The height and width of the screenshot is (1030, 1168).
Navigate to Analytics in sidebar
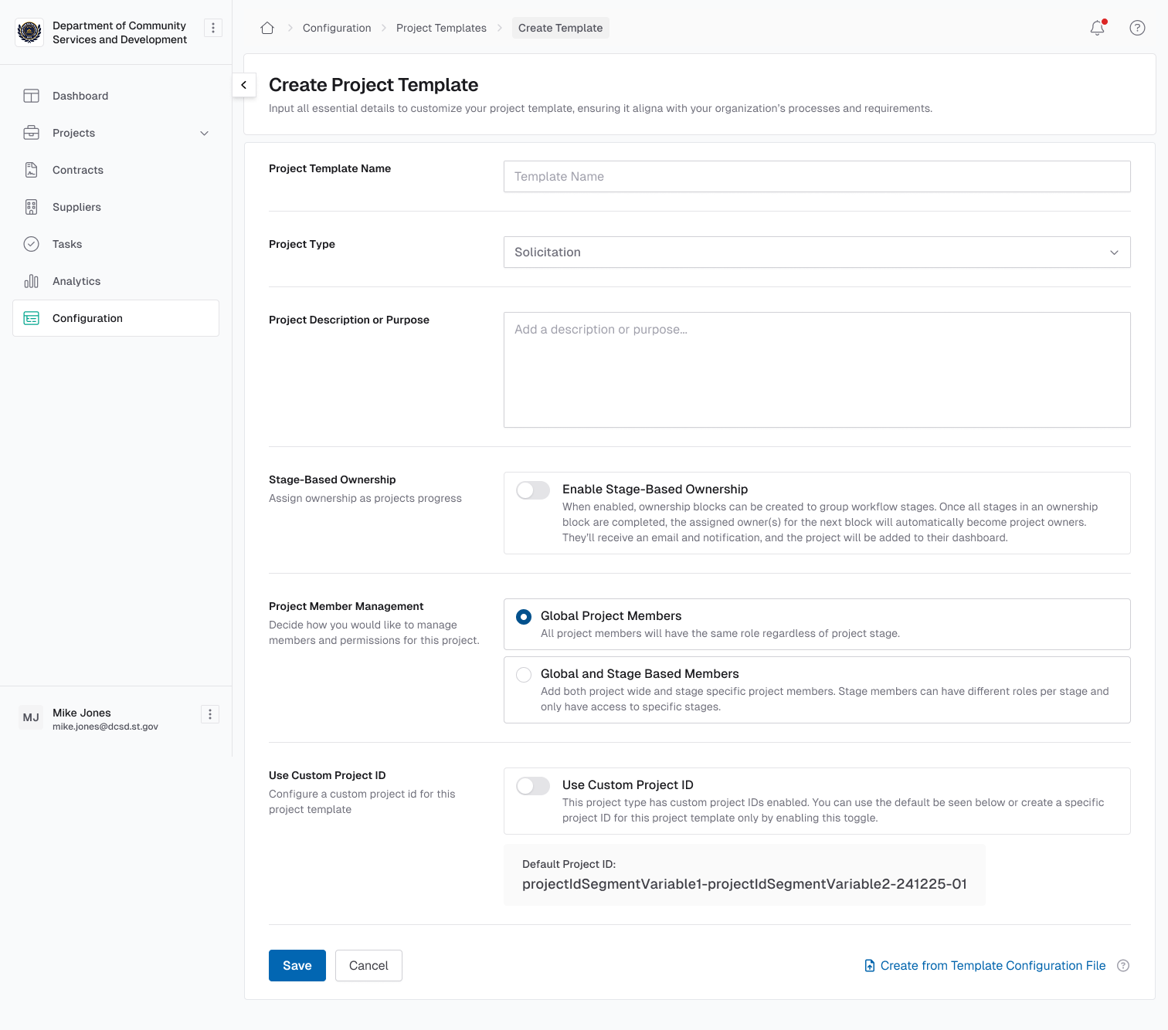(76, 281)
